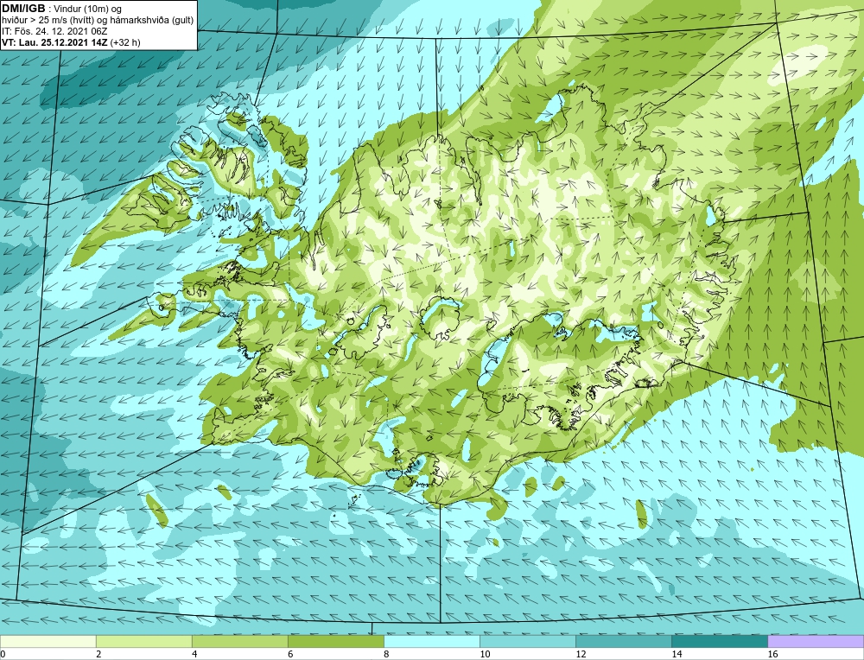Click the 'IT: Fös. 24. 12. 2021 06Z' text
The image size is (864, 660).
click(55, 31)
